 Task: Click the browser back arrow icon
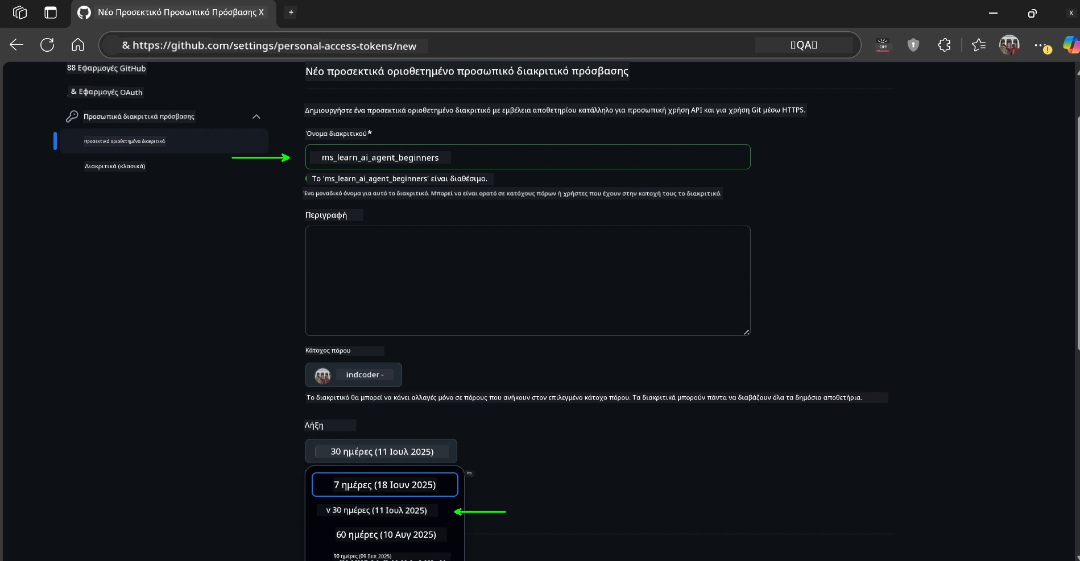(x=16, y=45)
